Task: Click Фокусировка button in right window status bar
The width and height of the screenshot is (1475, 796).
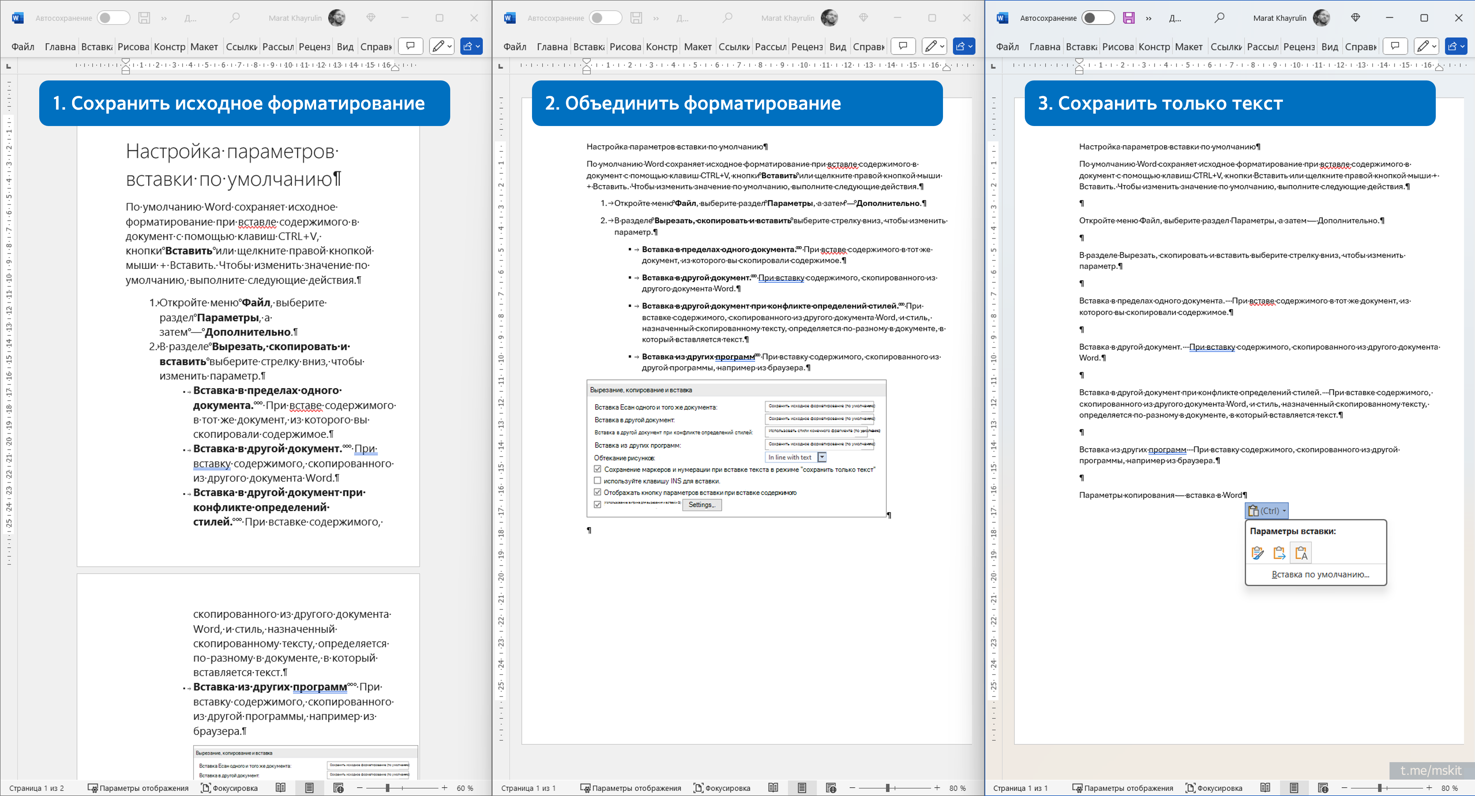Action: coord(1214,788)
